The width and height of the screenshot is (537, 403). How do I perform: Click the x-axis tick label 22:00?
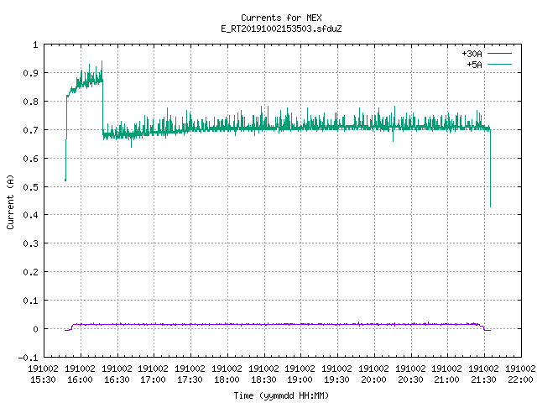coord(520,379)
